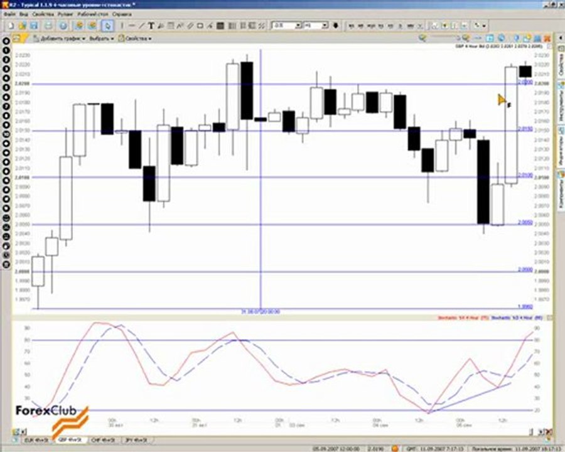Viewport: 565px width, 452px height.
Task: Click the globe connection toolbar icon
Action: point(63,26)
